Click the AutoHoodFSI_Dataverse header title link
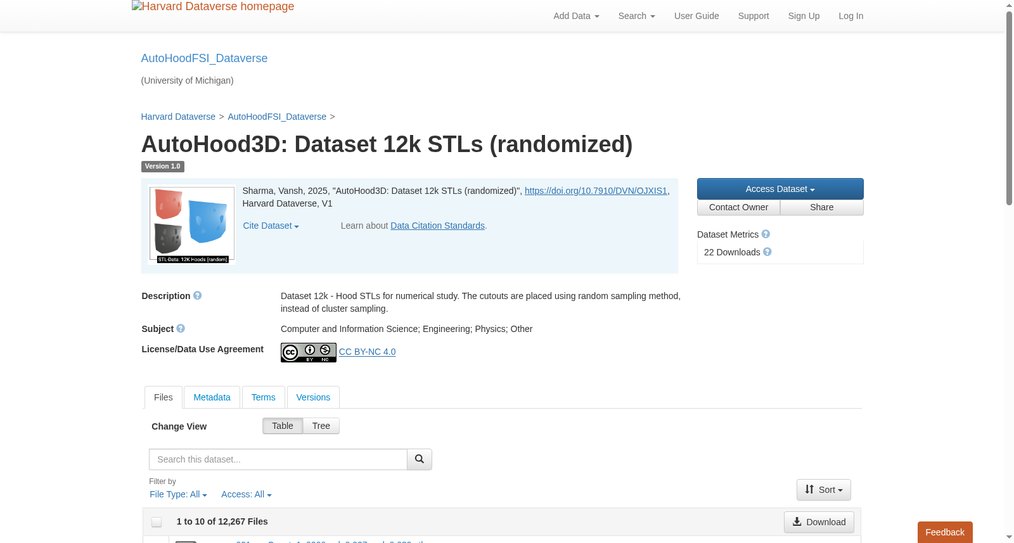The height and width of the screenshot is (543, 1014). 204,58
